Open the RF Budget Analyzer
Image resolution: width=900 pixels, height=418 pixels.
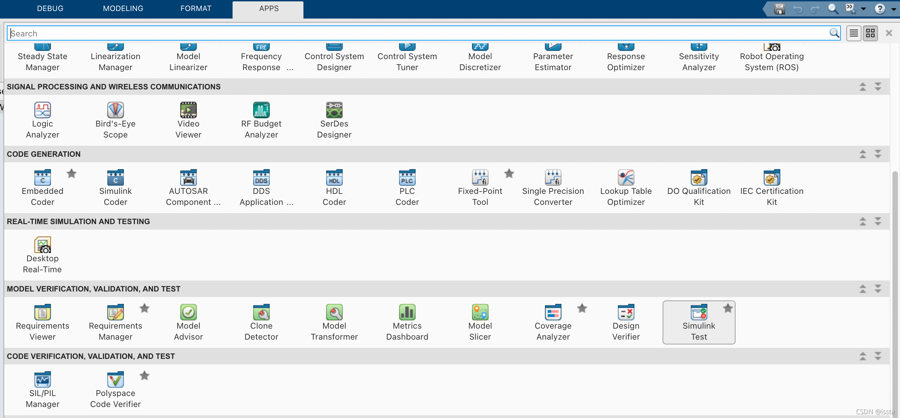coord(261,110)
